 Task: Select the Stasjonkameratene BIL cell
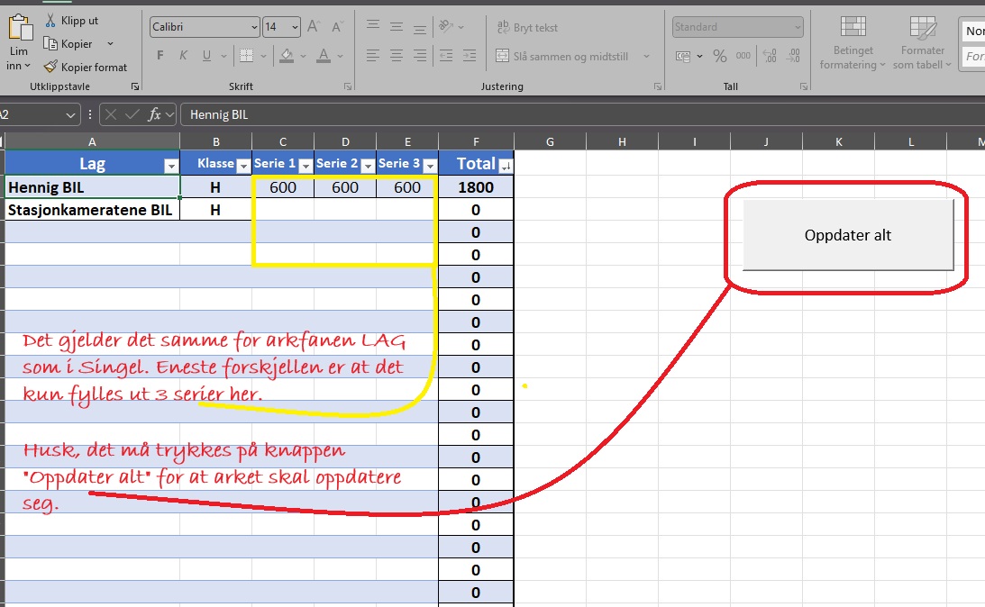92,210
